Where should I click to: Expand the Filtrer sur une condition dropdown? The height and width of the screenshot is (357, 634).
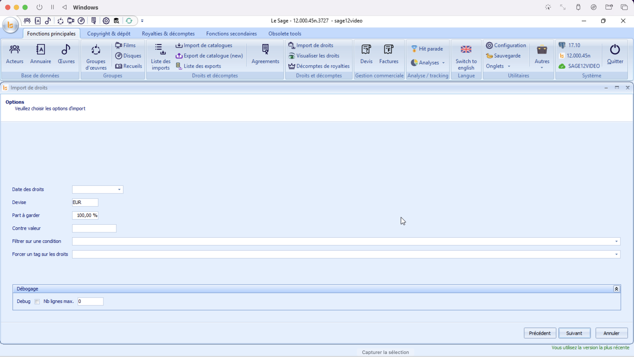[616, 241]
